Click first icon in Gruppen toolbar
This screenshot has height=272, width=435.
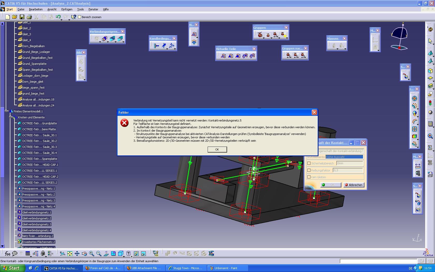click(260, 34)
